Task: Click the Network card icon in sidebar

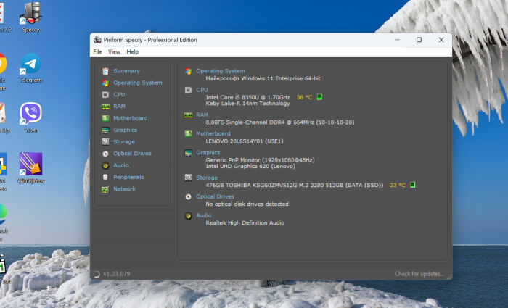Action: [x=105, y=189]
